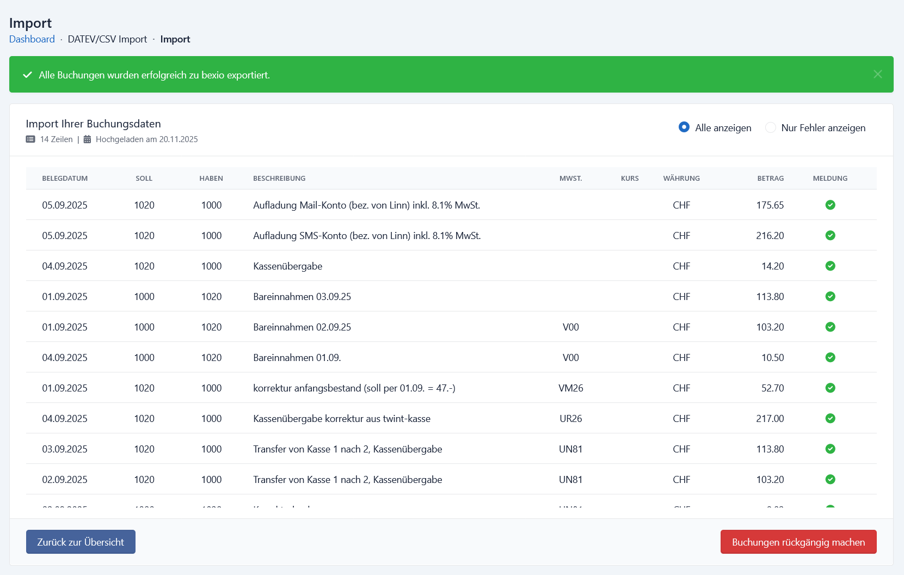Click the calendar icon beside Hochgeladen date
Image resolution: width=904 pixels, height=575 pixels.
87,139
